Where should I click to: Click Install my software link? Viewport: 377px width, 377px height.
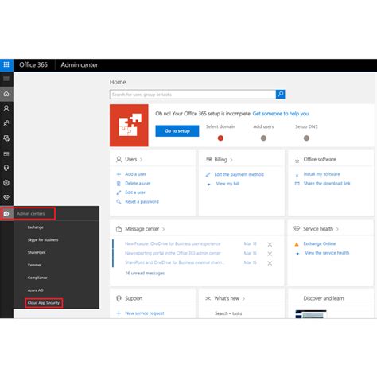(321, 174)
